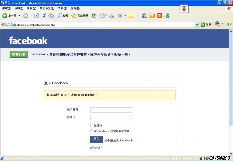
Task: Expand the Mail dropdown arrow
Action: [106, 16]
